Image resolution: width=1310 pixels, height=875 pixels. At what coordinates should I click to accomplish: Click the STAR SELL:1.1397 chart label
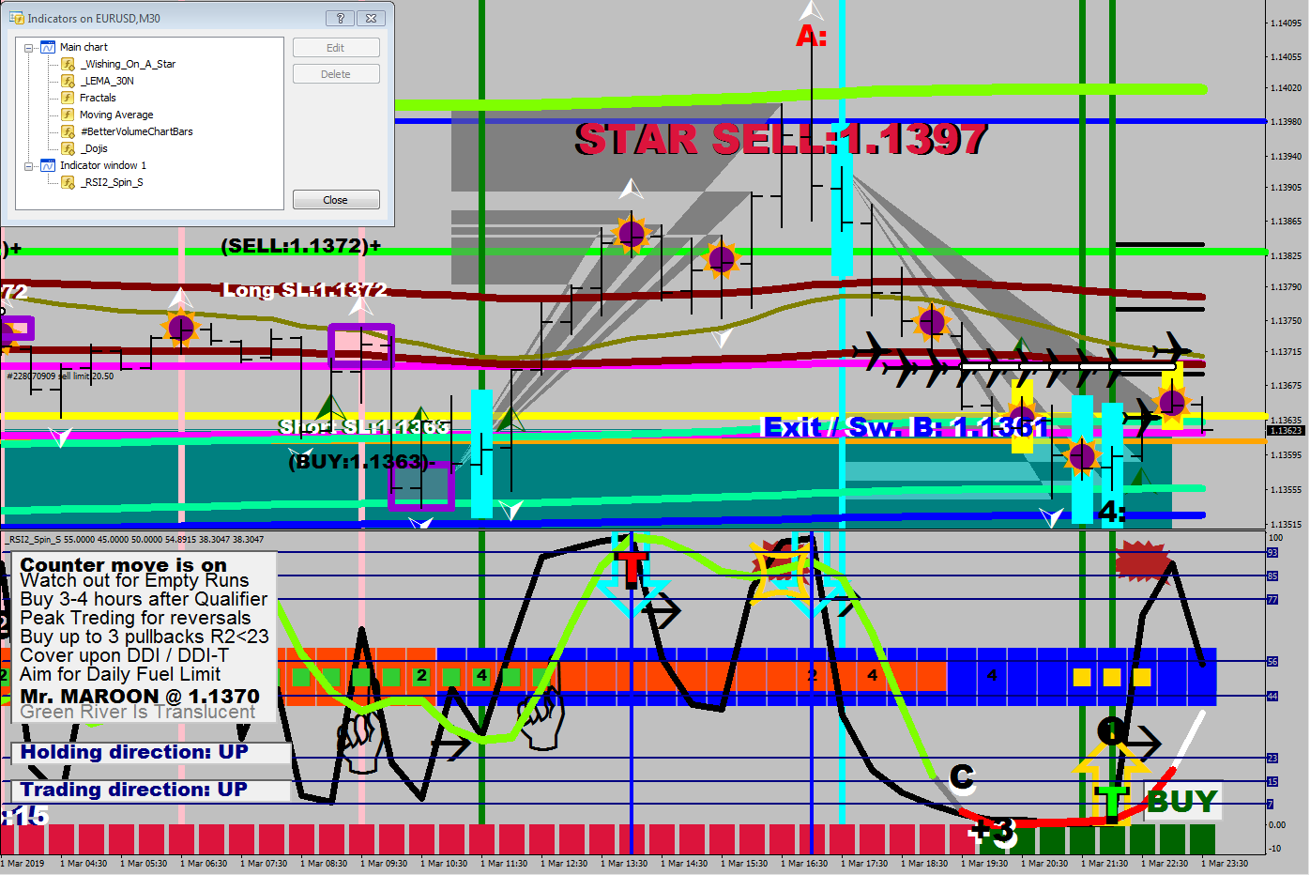781,140
